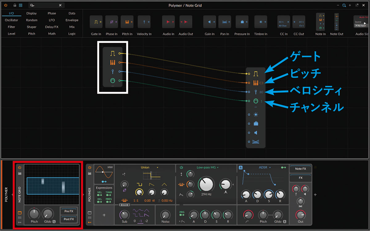Add the Note In module
The image size is (370, 231).
320,22
